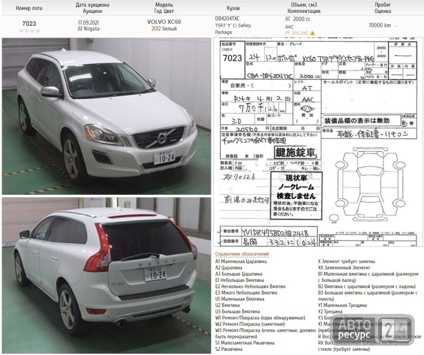Click 'S1 Малозаметная Ржавчина' legend entry
Image resolution: width=424 pixels, height=355 pixels.
(245, 343)
